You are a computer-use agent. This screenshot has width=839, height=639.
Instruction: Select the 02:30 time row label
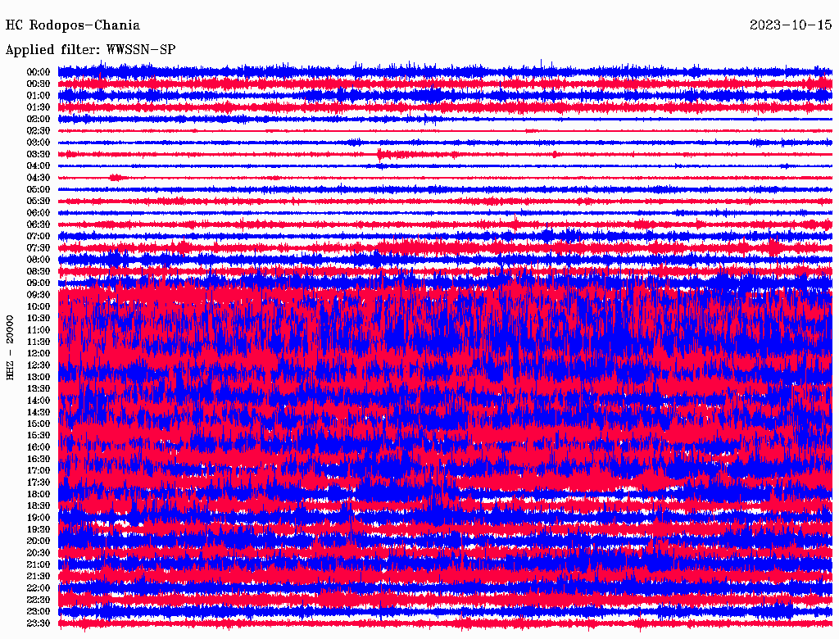click(39, 130)
